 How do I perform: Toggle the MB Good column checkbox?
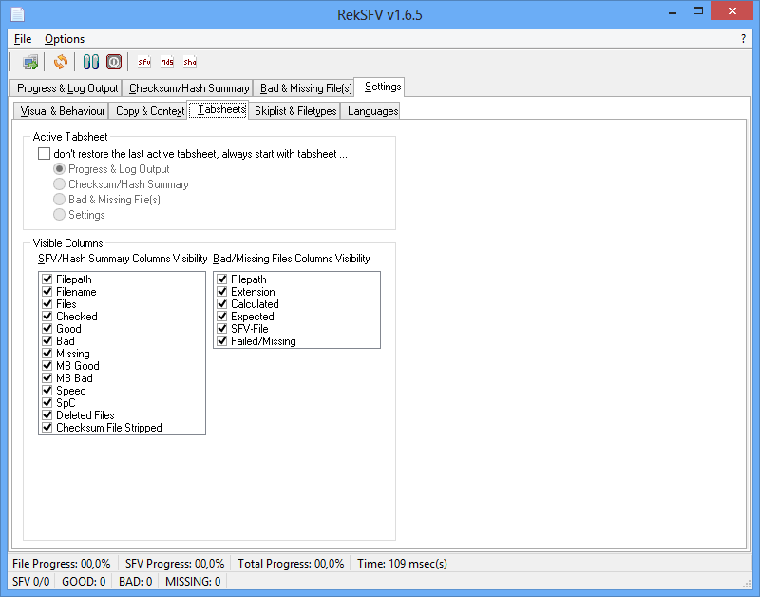(47, 366)
